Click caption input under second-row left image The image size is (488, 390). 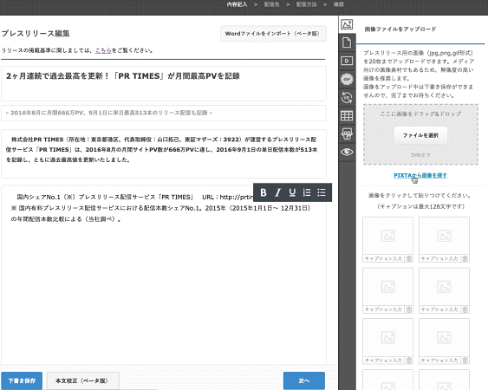click(x=384, y=309)
